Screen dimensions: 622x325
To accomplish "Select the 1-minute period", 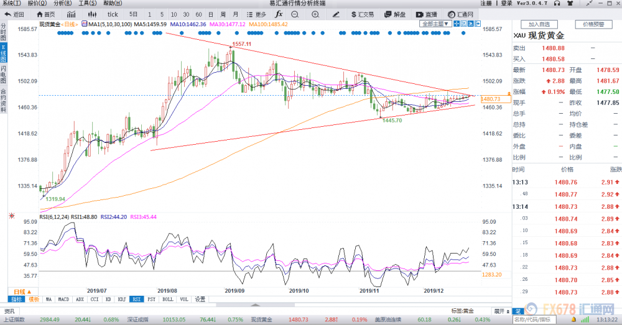I will [x=149, y=14].
